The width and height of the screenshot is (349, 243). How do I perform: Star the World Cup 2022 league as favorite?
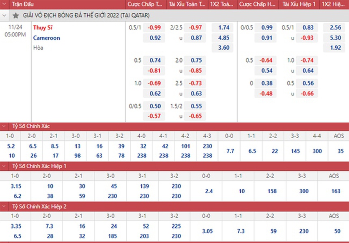coord(15,15)
